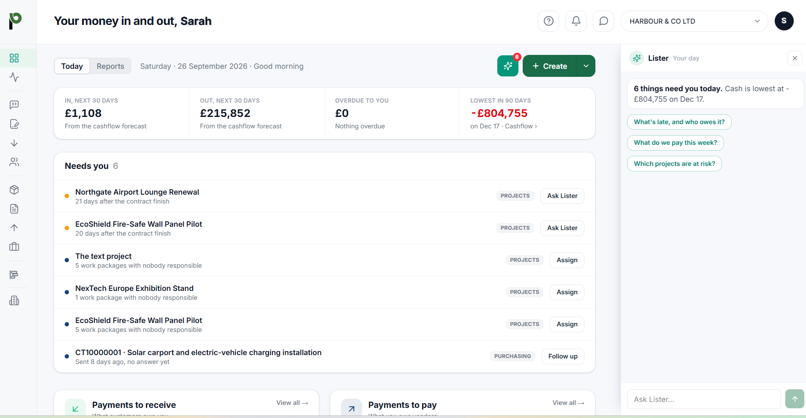Screen dimensions: 806x418
Task: View all payments to receive
Action: pyautogui.click(x=292, y=403)
